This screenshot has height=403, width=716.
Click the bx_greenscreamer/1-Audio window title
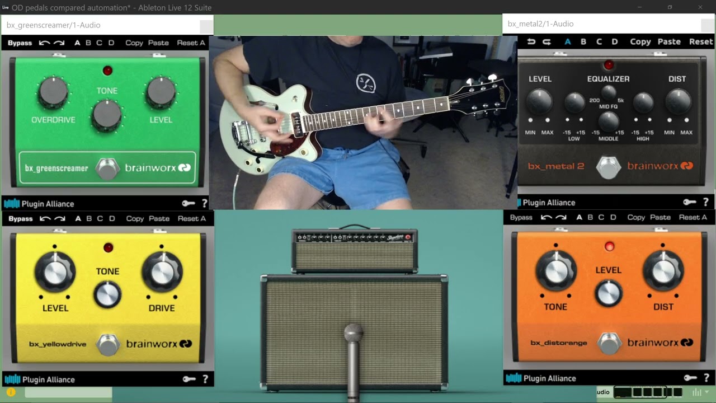[x=54, y=25]
